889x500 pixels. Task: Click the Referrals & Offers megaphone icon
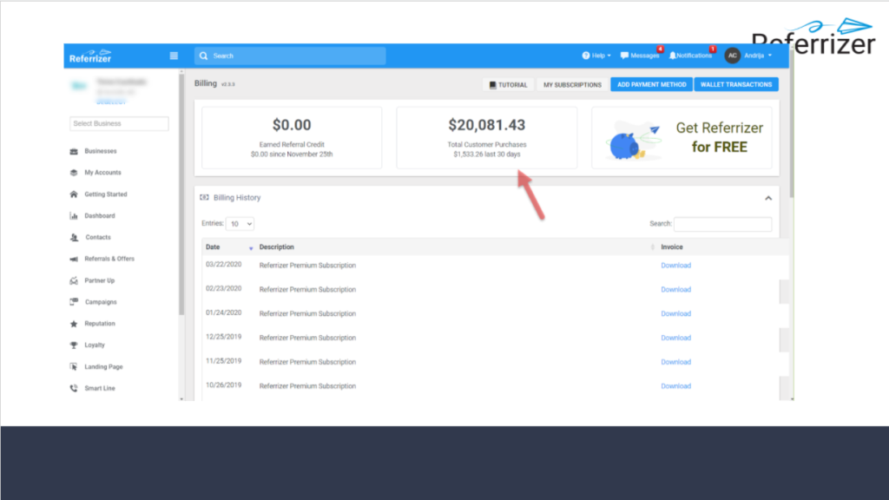(74, 260)
